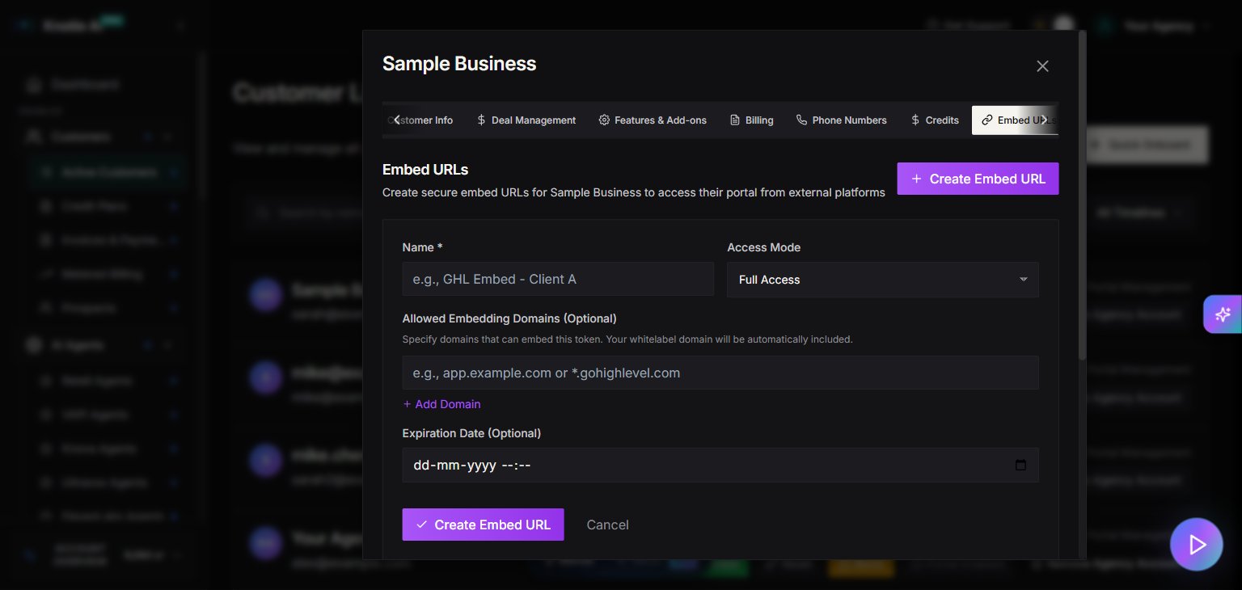1242x590 pixels.
Task: Focus the Name input field
Action: point(558,279)
